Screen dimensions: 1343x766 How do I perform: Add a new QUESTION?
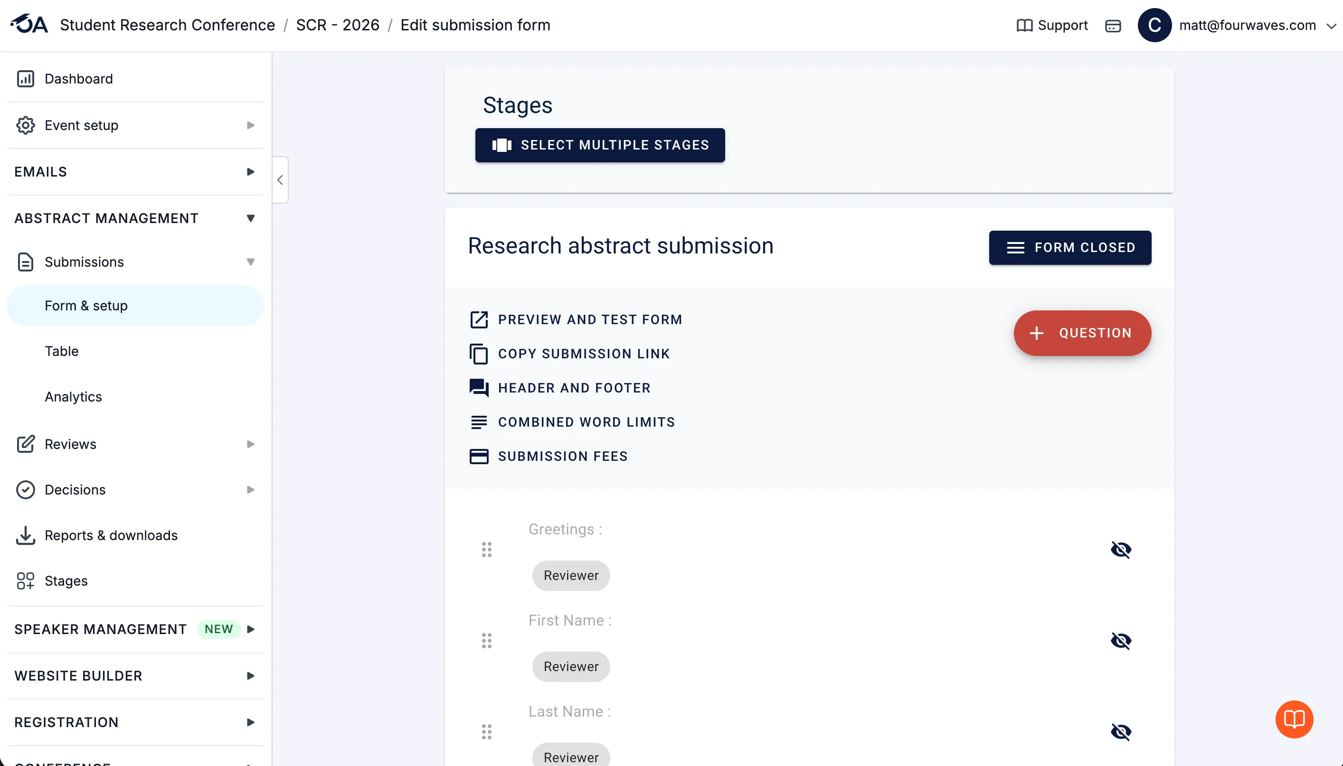1082,333
